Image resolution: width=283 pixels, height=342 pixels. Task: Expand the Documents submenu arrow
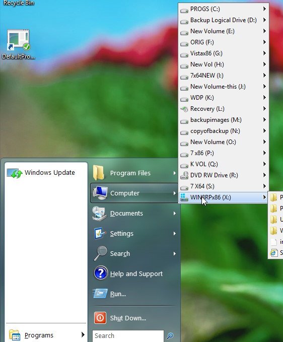point(174,213)
